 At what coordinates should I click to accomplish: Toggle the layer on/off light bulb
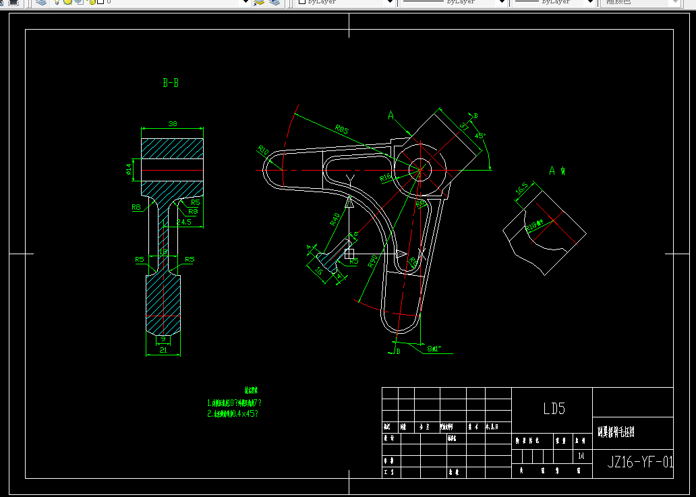pos(57,2)
